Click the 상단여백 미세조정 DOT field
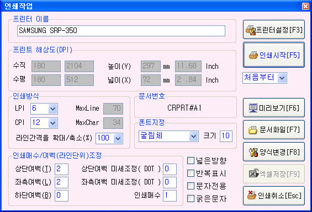The image size is (312, 212). coord(170,169)
